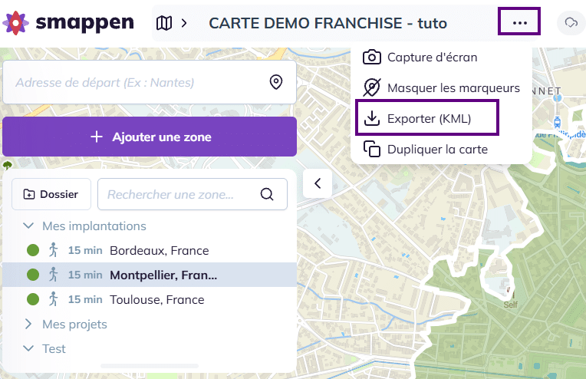Click the location pin in address field

tap(276, 82)
